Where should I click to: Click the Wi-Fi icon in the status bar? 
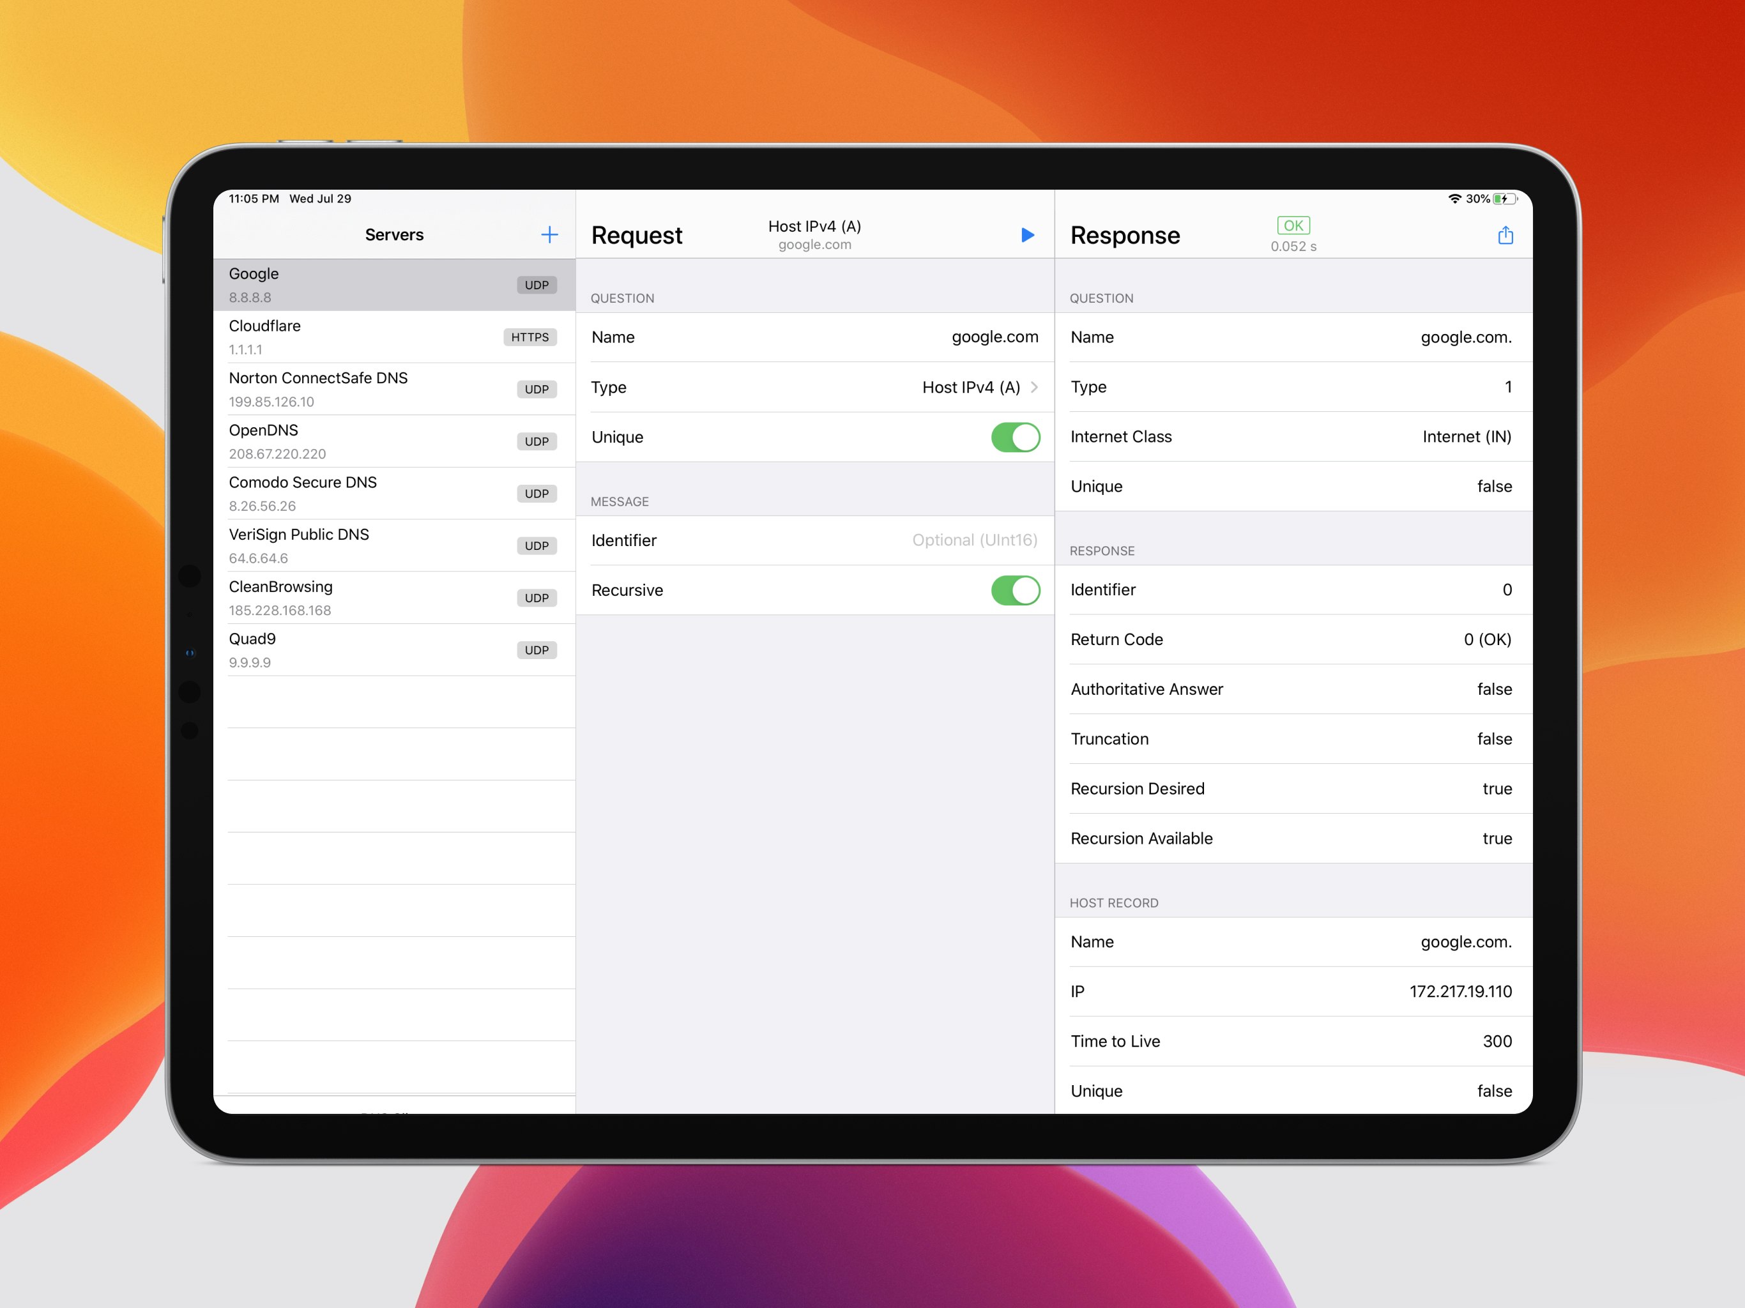pyautogui.click(x=1454, y=199)
